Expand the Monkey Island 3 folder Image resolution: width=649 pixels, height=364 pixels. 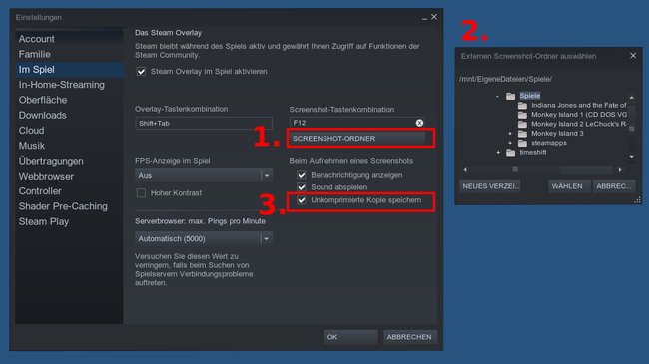coord(510,134)
